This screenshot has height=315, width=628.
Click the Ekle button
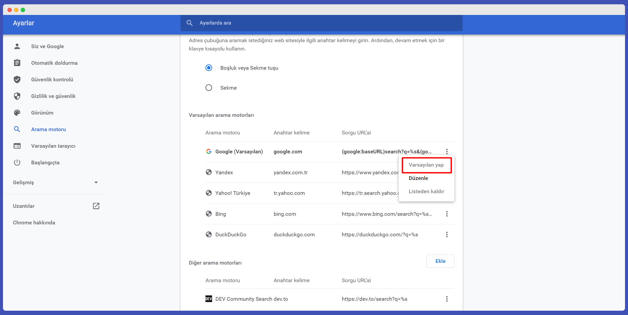tap(440, 261)
